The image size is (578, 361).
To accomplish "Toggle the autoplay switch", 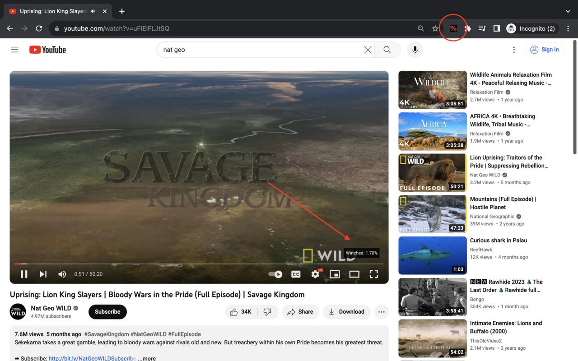I will 275,274.
